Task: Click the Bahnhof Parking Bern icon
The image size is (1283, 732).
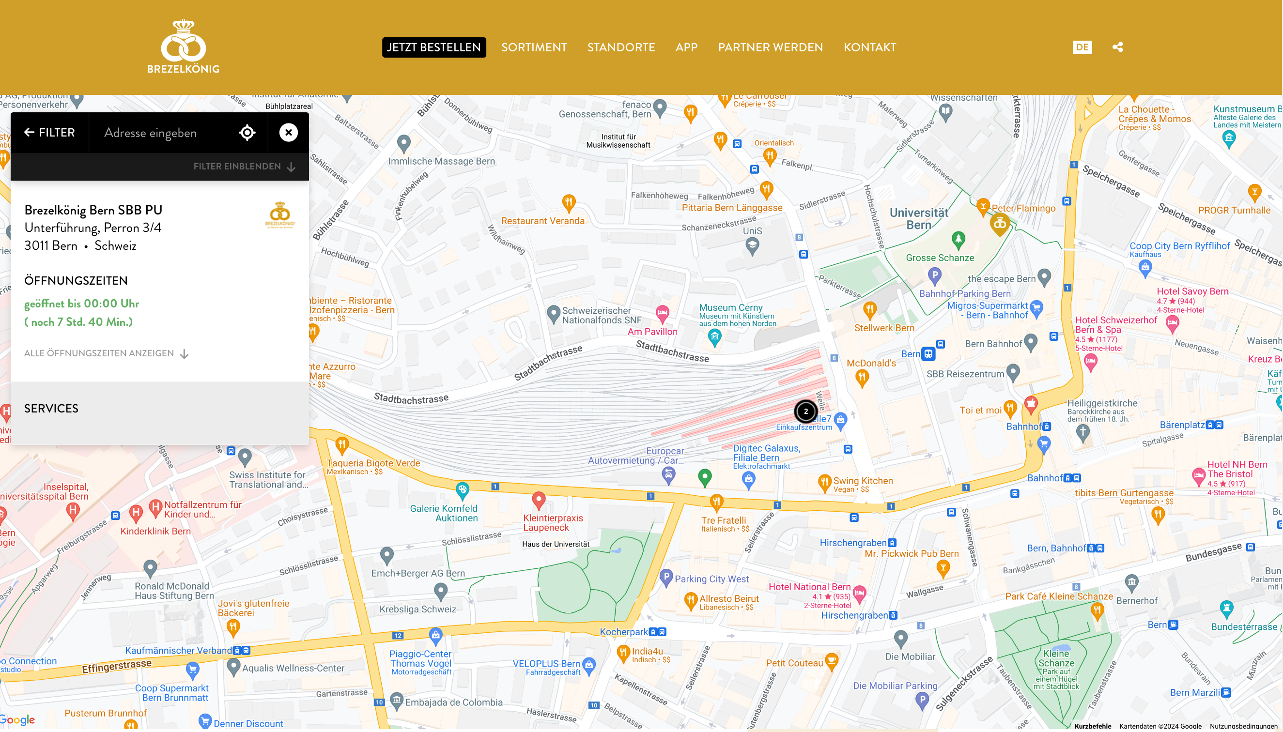Action: [x=934, y=275]
